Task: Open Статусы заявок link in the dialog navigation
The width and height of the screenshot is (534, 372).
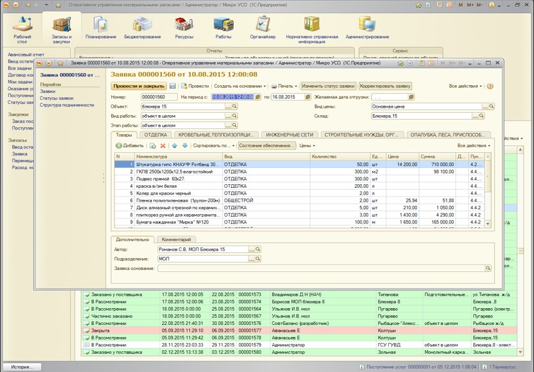Action: coord(56,98)
